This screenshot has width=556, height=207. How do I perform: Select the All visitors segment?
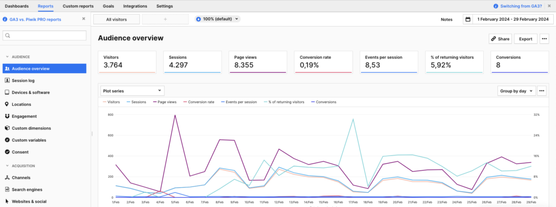(x=116, y=20)
